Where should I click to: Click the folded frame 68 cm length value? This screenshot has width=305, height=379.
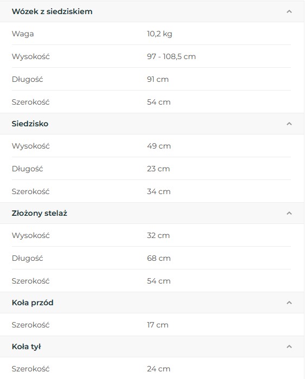(x=158, y=258)
